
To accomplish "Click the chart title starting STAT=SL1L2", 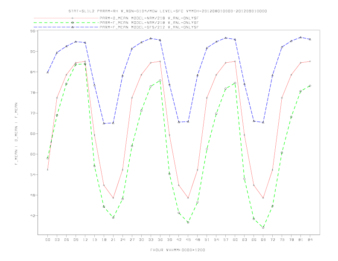I will (167, 11).
